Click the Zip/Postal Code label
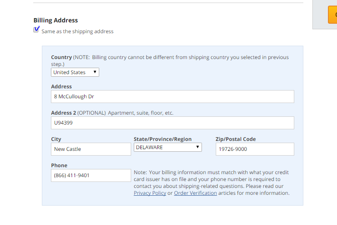Viewport: 337px width, 225px height. click(236, 139)
